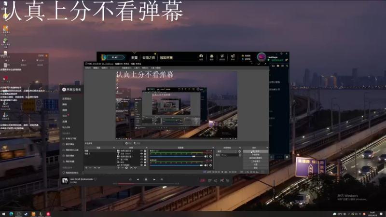
Task: Open source properties gear in sources toolbar
Action: coord(126,167)
